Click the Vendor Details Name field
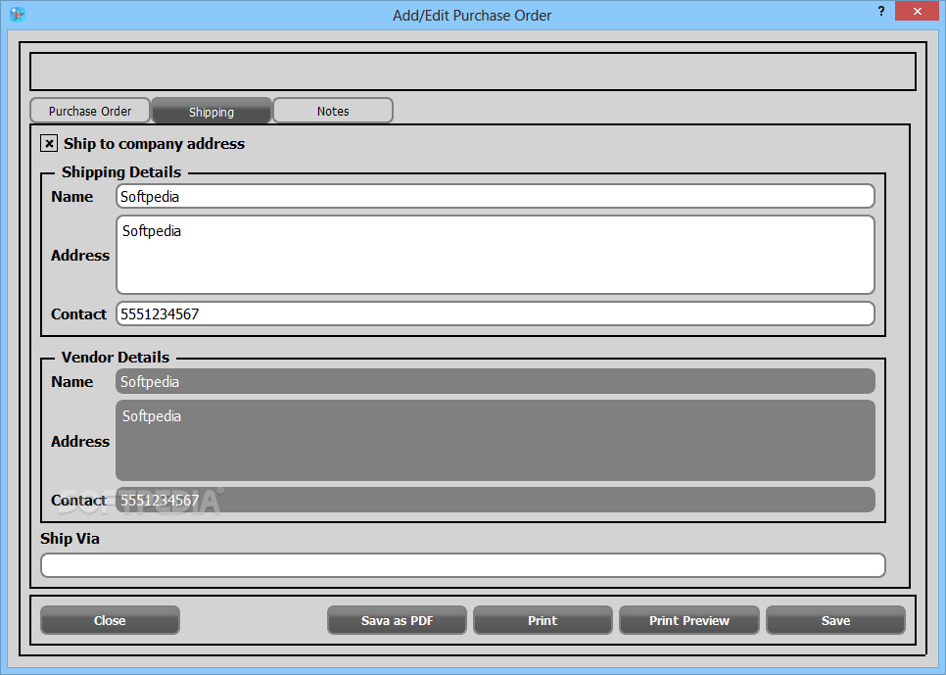This screenshot has height=675, width=946. pos(496,381)
